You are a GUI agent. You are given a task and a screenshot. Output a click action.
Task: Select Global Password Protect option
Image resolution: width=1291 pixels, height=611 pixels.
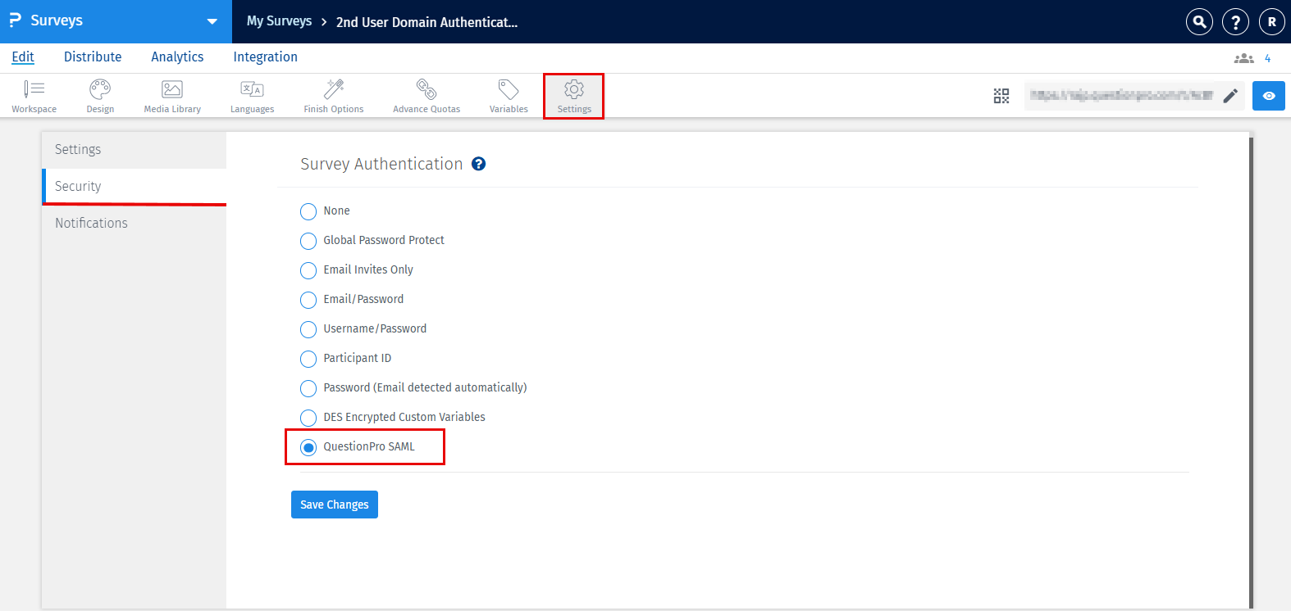308,241
